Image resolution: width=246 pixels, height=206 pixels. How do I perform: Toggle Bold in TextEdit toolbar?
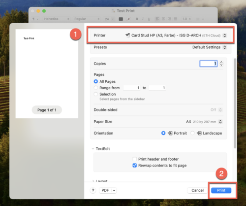(137, 19)
